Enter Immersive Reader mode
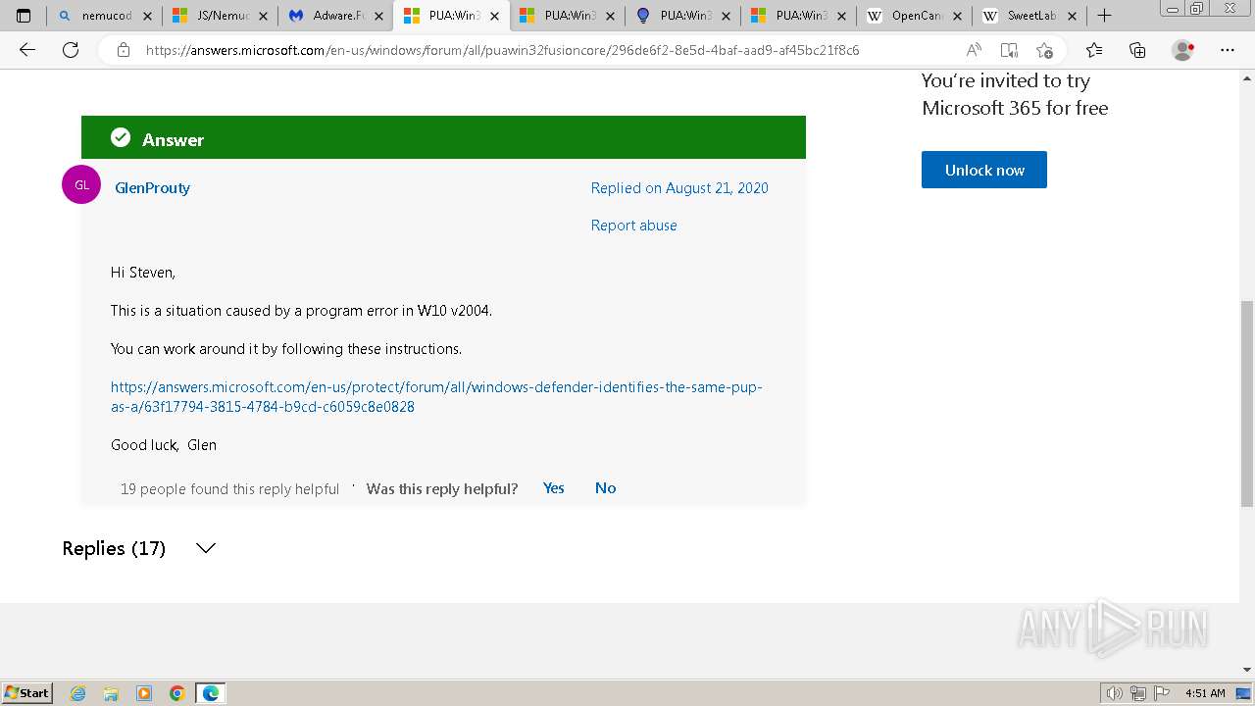This screenshot has width=1255, height=706. pos(1009,50)
